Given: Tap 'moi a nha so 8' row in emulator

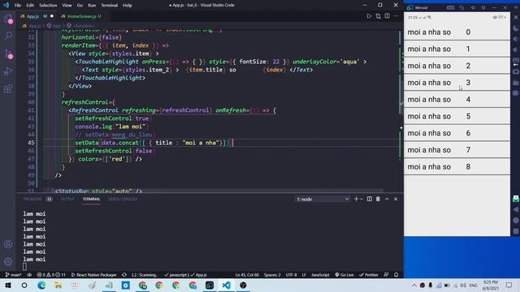Looking at the screenshot, I should click(457, 166).
